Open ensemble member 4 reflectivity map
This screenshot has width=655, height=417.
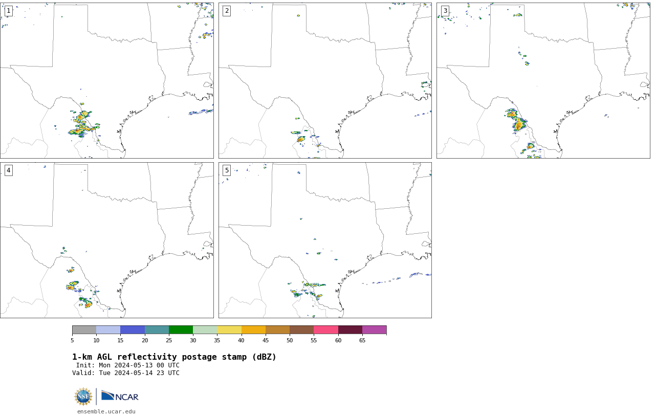pos(107,240)
